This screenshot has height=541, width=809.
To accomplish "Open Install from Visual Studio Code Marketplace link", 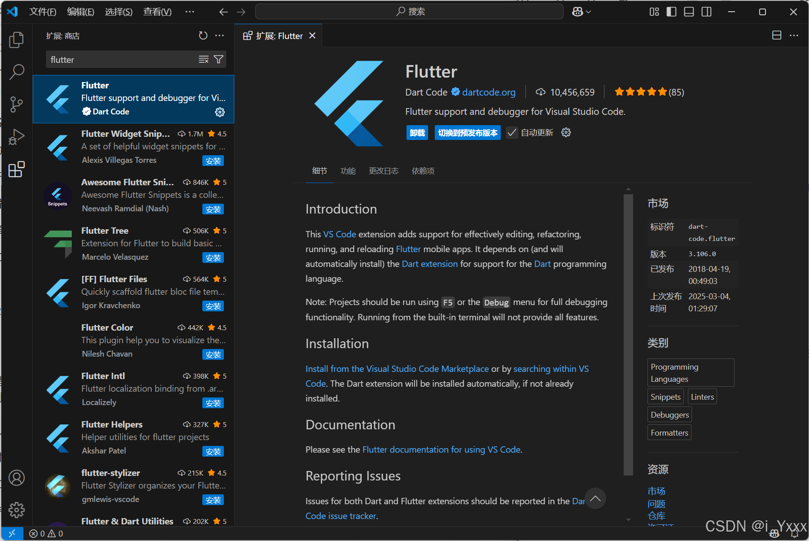I will pyautogui.click(x=397, y=369).
